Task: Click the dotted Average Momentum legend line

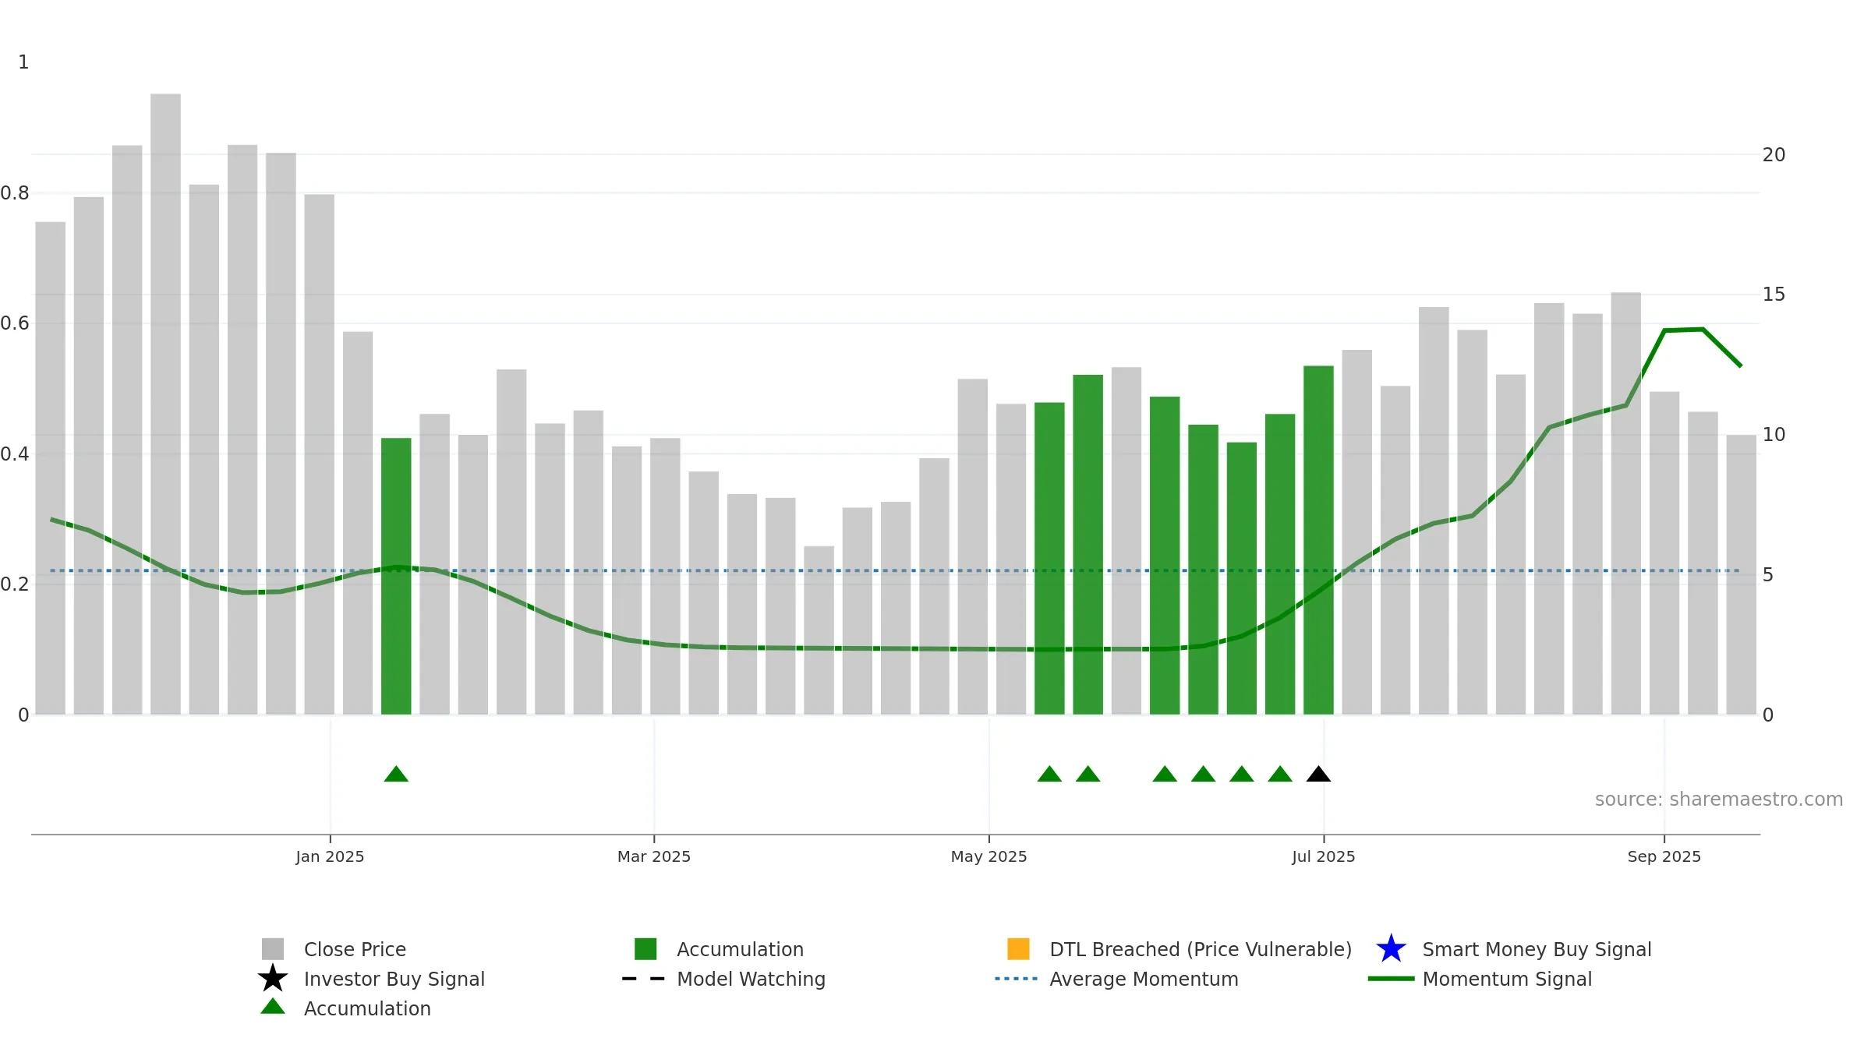Action: pyautogui.click(x=1016, y=979)
